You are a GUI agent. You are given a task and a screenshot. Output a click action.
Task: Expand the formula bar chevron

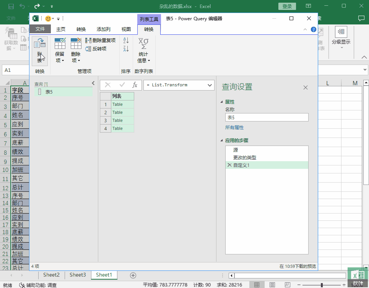pyautogui.click(x=210, y=85)
